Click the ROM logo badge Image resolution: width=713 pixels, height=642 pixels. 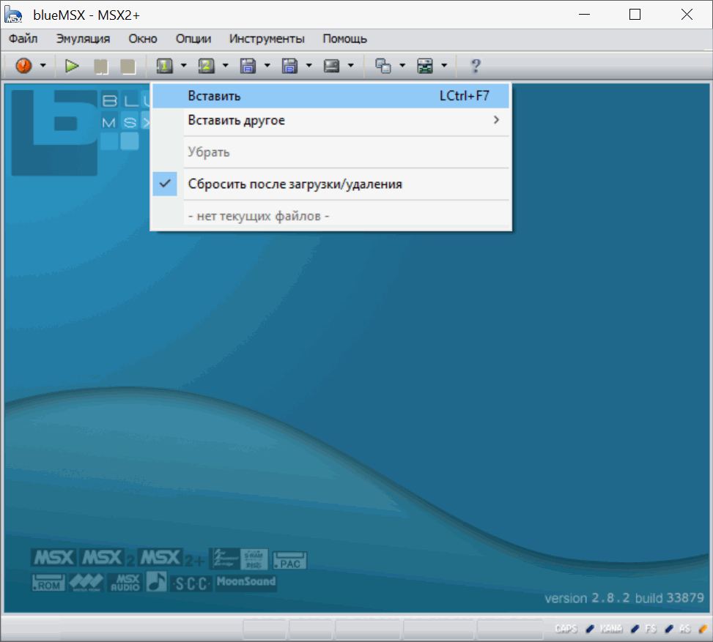coord(48,583)
